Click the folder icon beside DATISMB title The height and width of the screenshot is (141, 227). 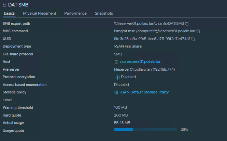tap(5, 5)
